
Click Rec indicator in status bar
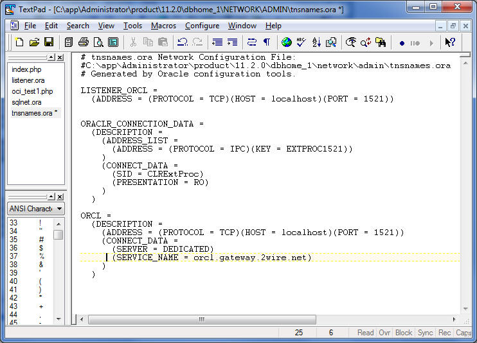[x=444, y=333]
